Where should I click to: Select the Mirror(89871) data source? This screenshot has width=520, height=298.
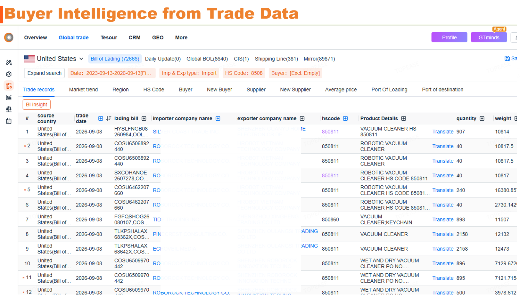coord(319,59)
